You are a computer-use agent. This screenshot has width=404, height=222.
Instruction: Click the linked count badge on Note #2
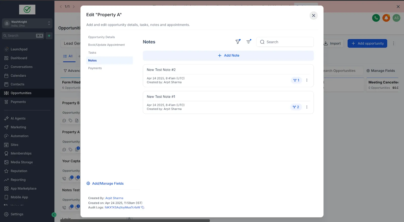tap(296, 80)
